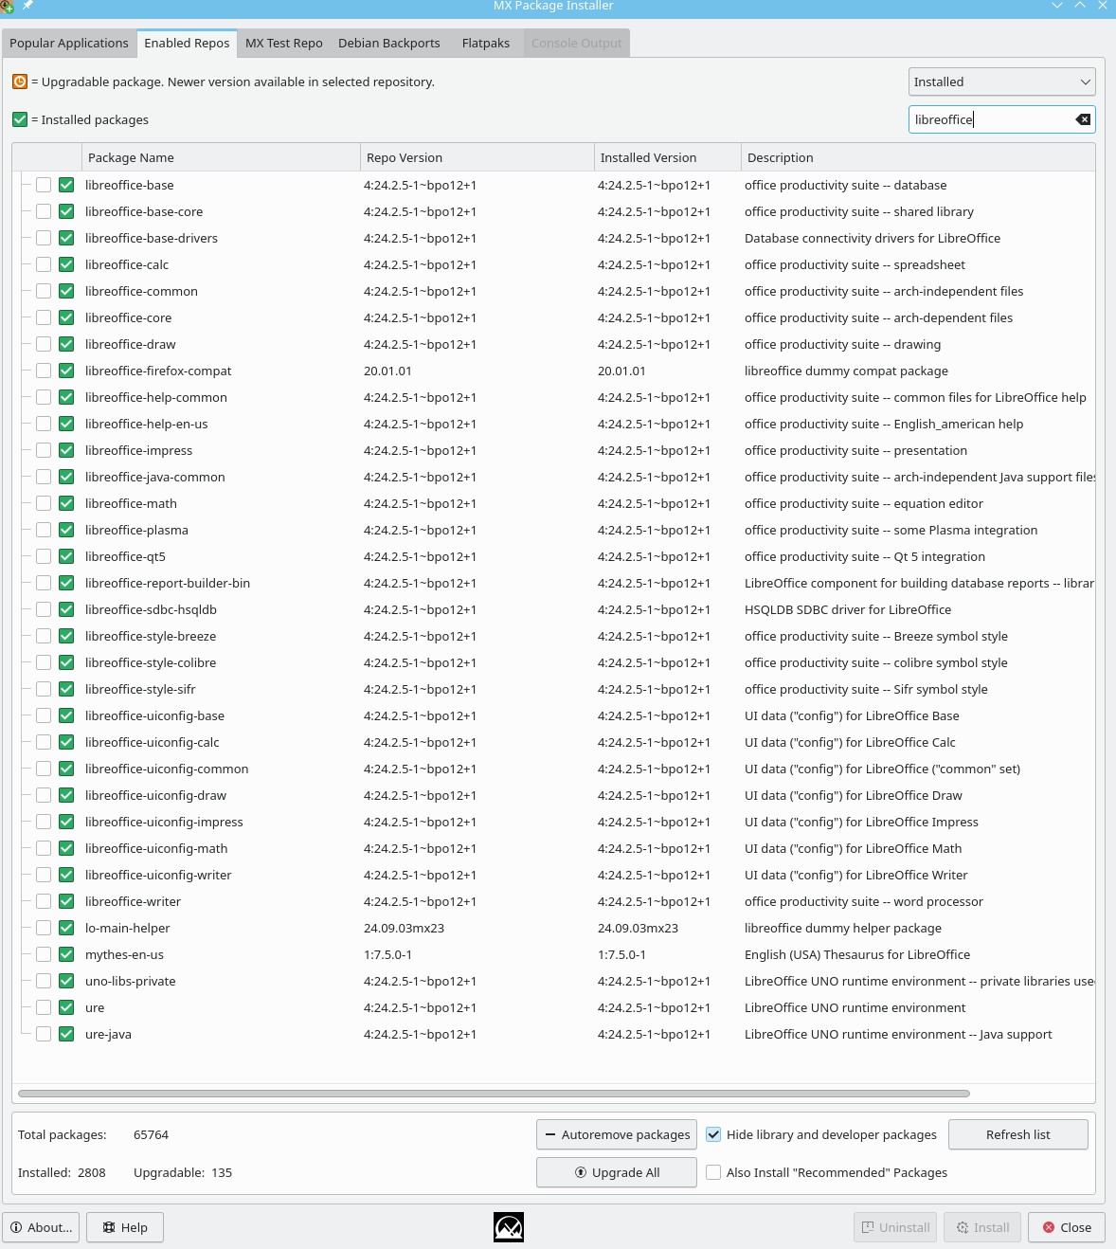Click the installed status icon for mythes-en-us
1116x1249 pixels.
click(x=66, y=954)
